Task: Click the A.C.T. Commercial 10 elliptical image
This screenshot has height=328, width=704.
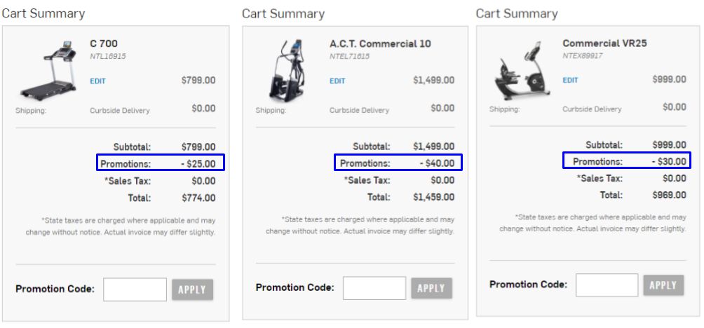Action: click(x=285, y=71)
